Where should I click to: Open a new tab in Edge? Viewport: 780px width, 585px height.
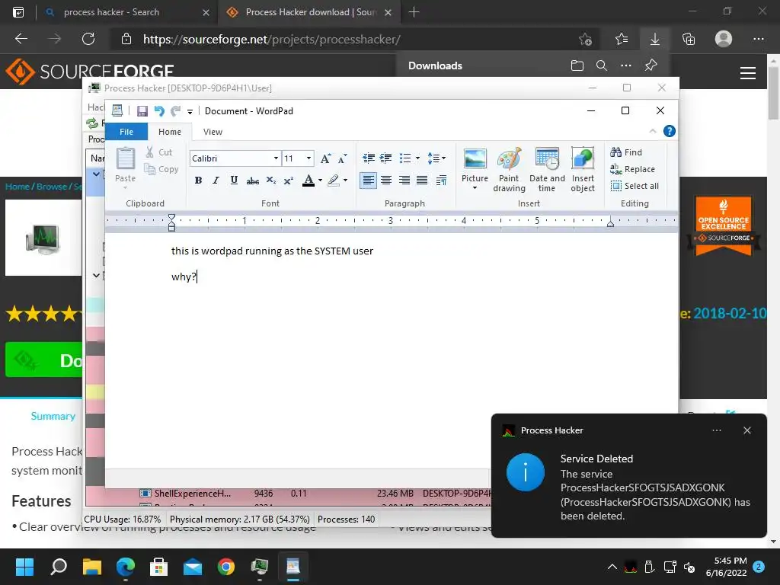coord(414,12)
